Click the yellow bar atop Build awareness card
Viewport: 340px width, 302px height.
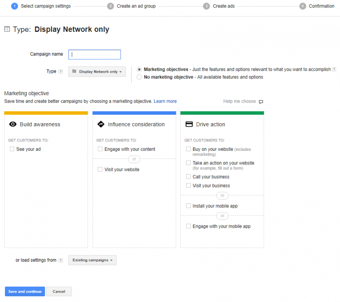tap(46, 113)
